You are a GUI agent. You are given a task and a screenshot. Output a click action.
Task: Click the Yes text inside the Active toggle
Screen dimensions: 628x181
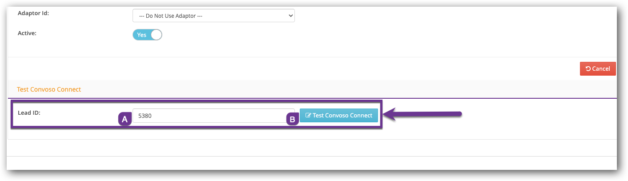coord(141,35)
